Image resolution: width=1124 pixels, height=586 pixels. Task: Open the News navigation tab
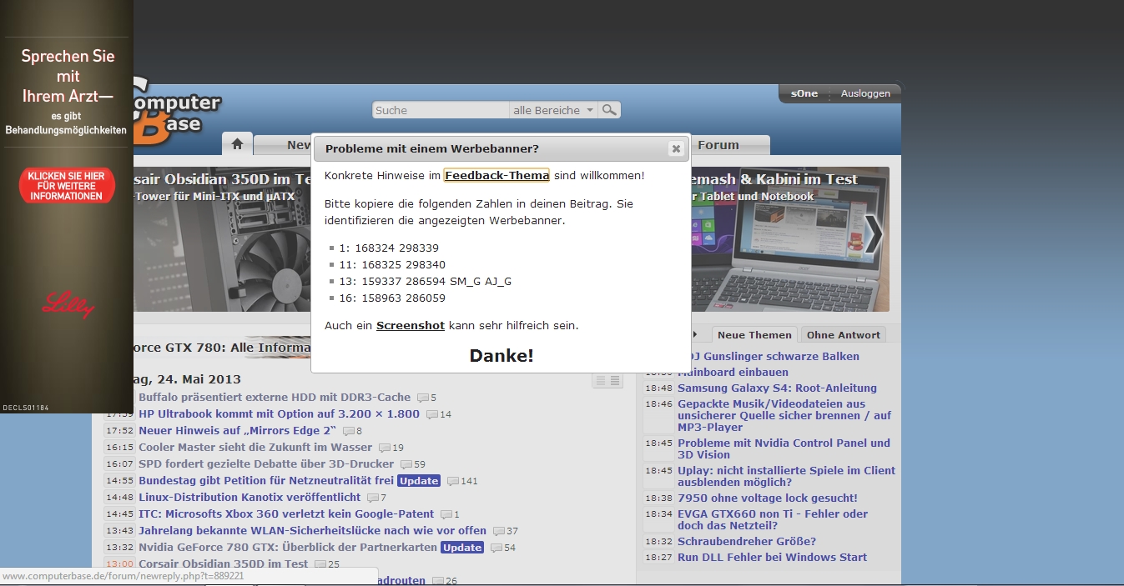299,145
